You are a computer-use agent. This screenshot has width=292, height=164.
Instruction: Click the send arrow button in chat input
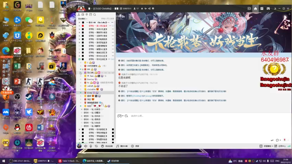coord(272,140)
